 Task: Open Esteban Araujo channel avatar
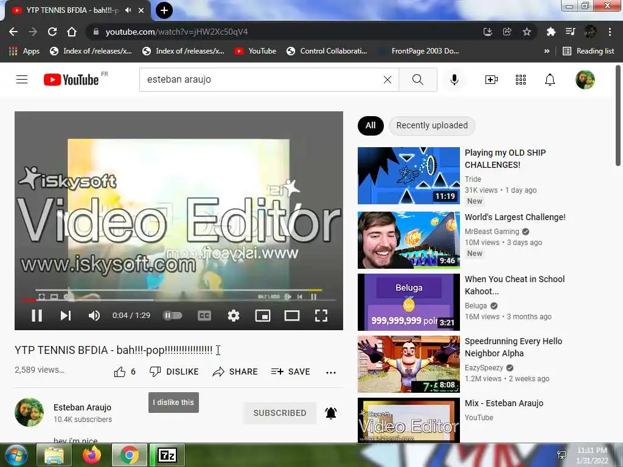tap(29, 412)
